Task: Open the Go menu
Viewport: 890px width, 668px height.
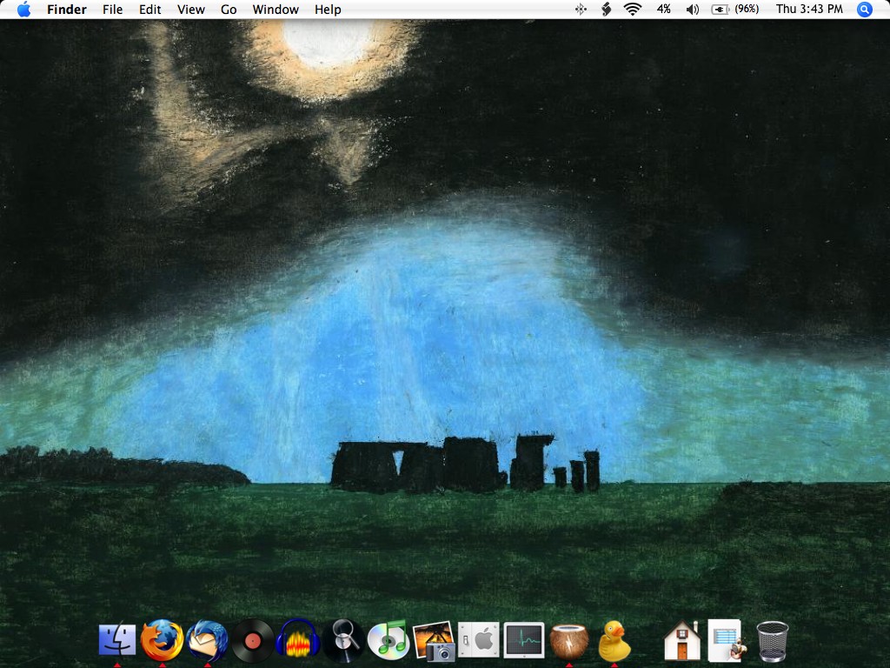Action: 229,10
